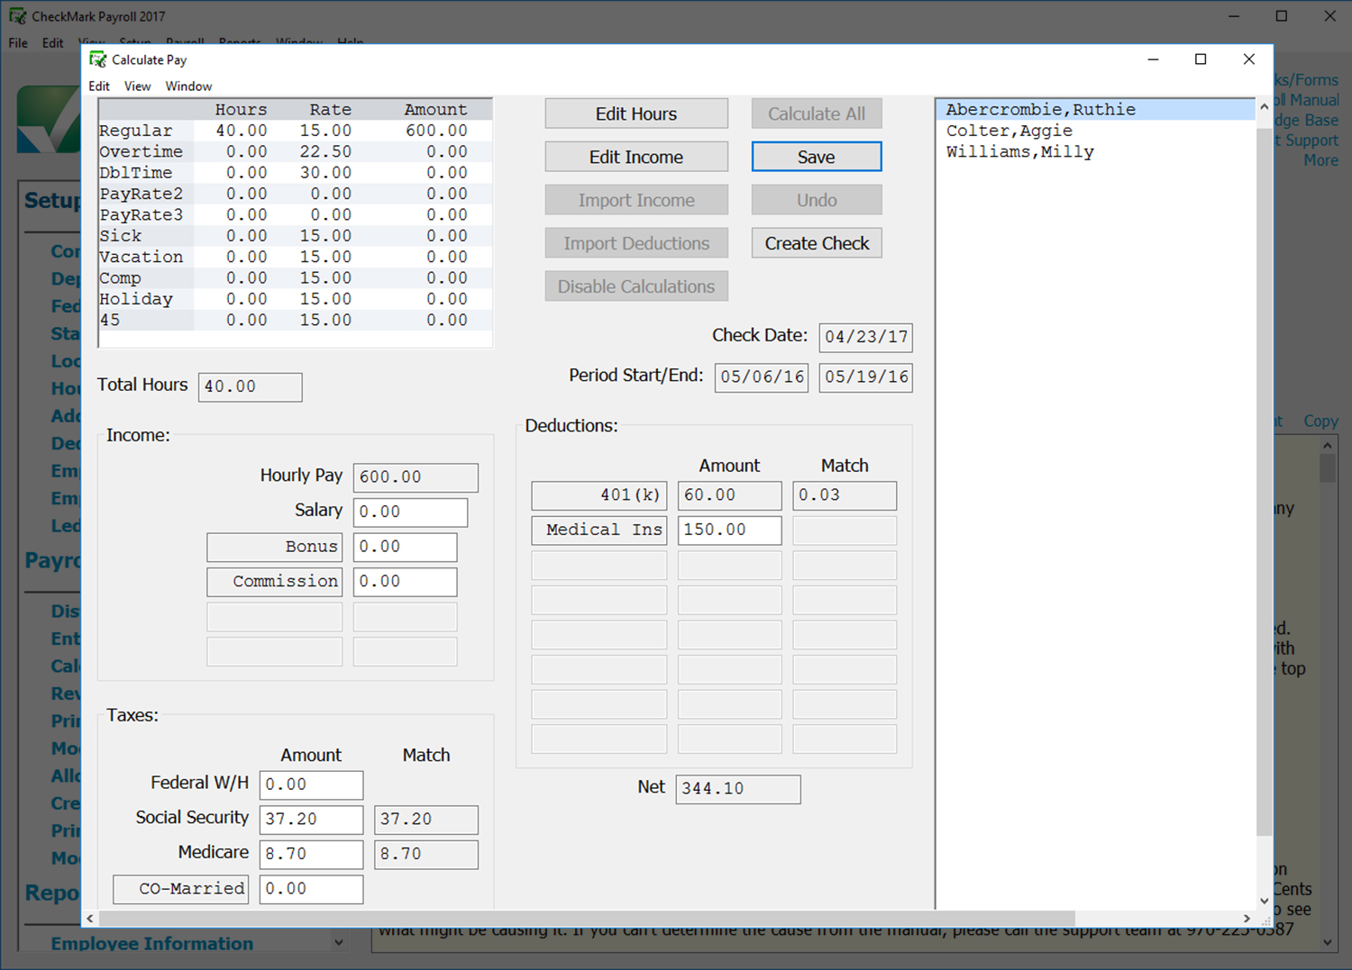
Task: Open the Edit Income dialog
Action: click(636, 157)
